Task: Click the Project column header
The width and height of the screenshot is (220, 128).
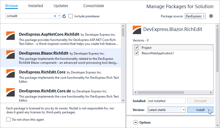Action: 146,48
